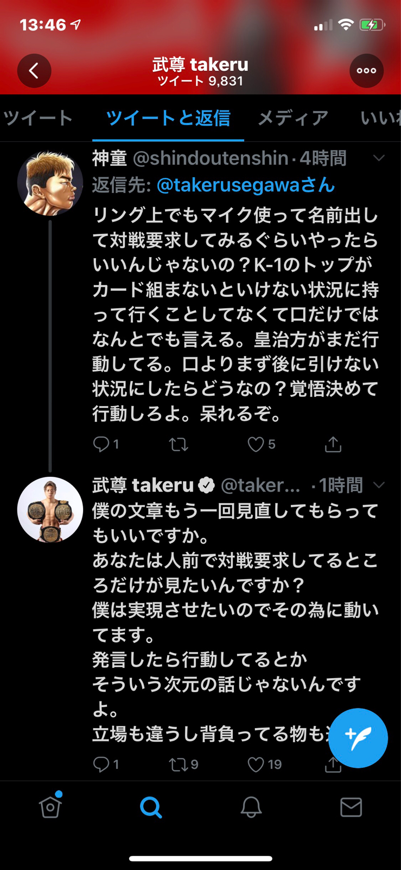Expand dropdown chevron on takeru's tweet
Viewport: 401px width, 870px height.
click(379, 484)
